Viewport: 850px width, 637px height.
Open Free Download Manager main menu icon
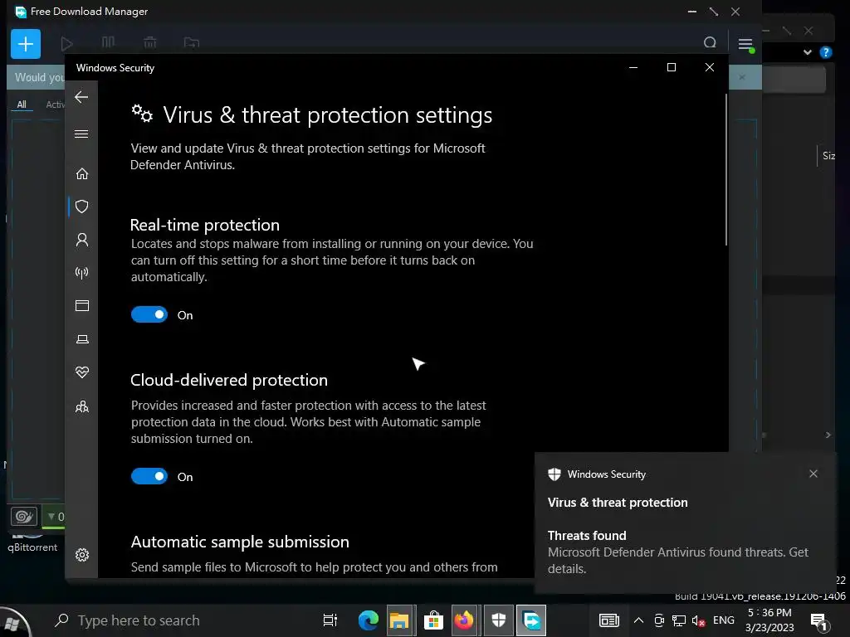click(x=745, y=44)
